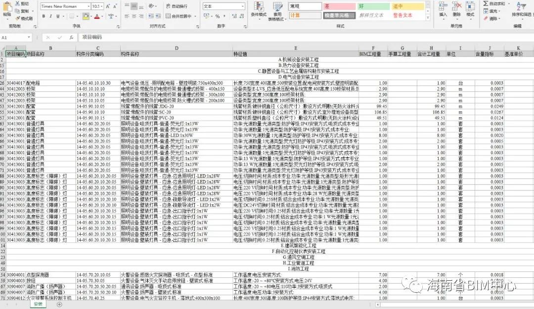Click the decrease decimal icon
This screenshot has width=534, height=309.
241,16
